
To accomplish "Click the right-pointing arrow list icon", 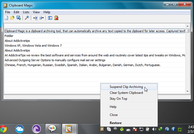I will tap(41, 18).
